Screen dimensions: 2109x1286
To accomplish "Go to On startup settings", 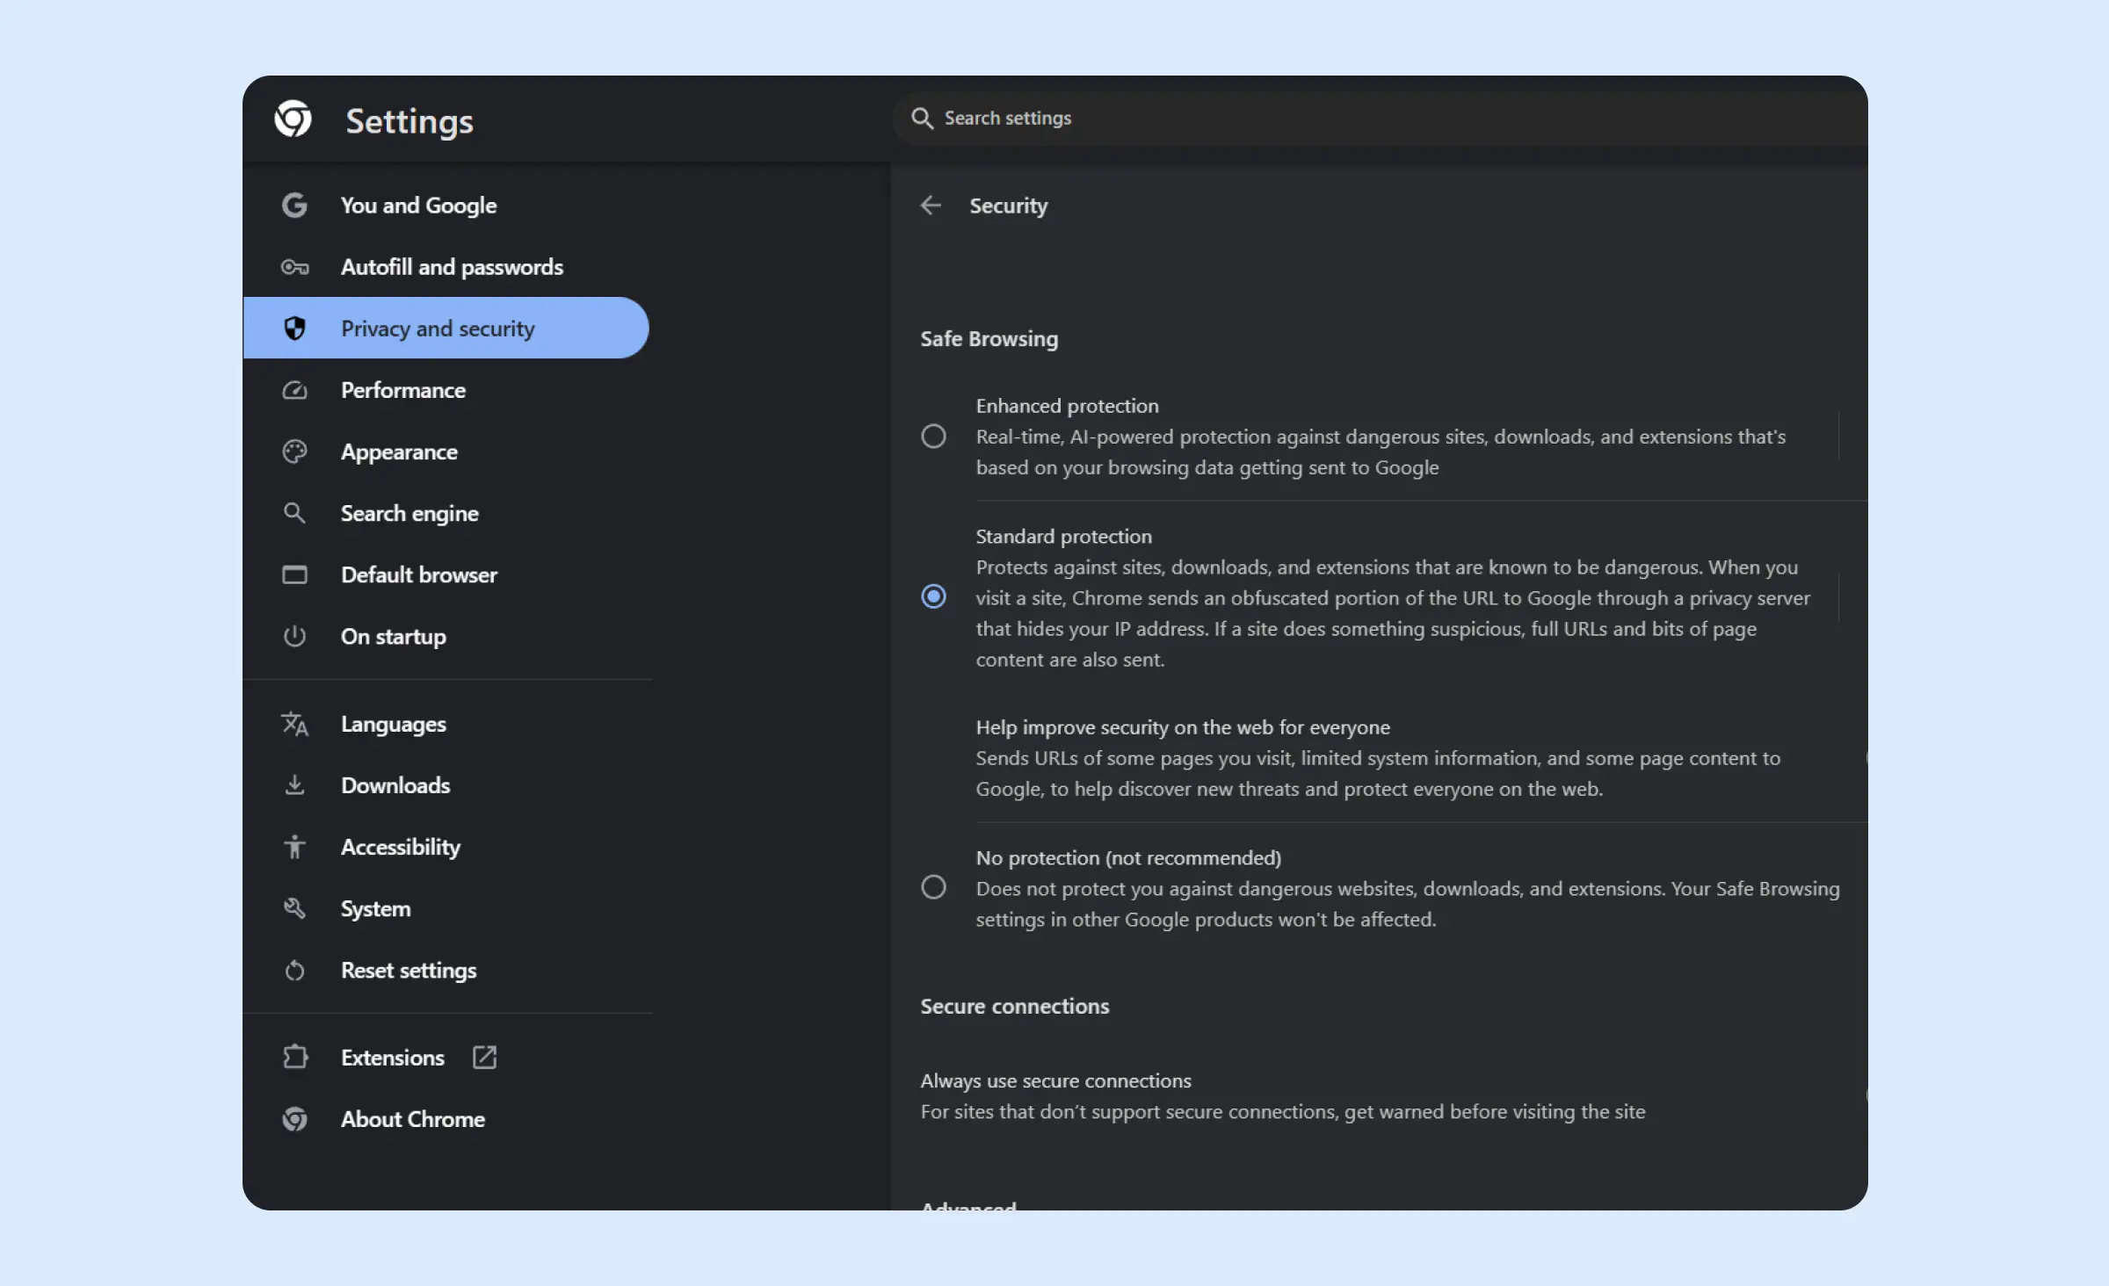I will [x=446, y=636].
